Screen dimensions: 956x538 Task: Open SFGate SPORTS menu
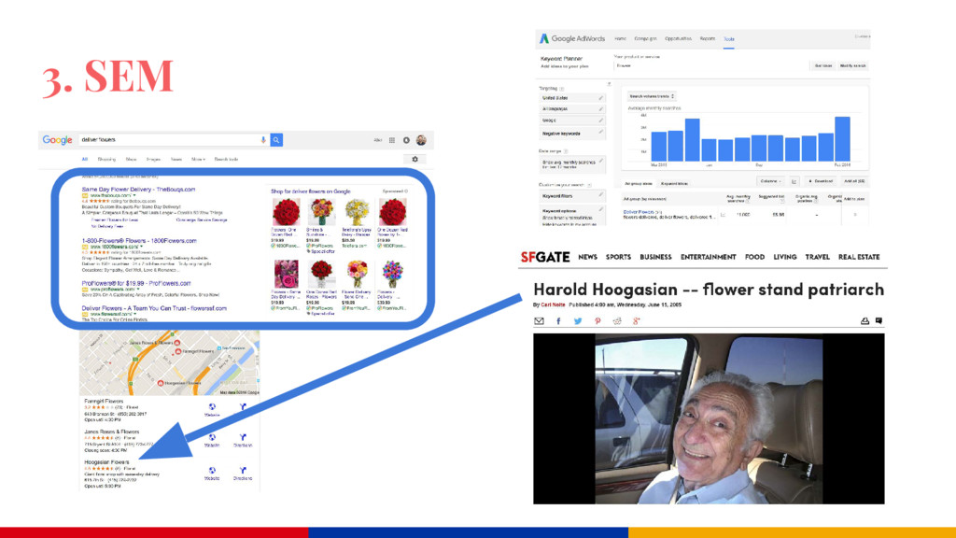point(618,257)
